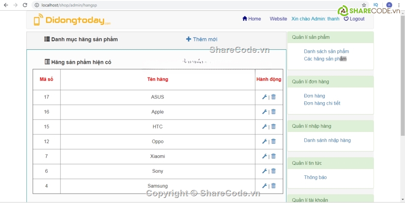Image resolution: width=405 pixels, height=203 pixels.
Task: Select the Oppo name cell
Action: pyautogui.click(x=158, y=142)
